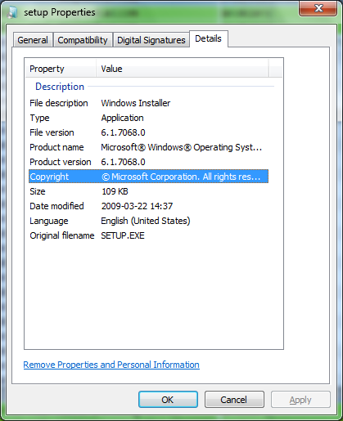Click the 2009-03-22 14:37 value
This screenshot has height=421, width=343.
point(137,206)
